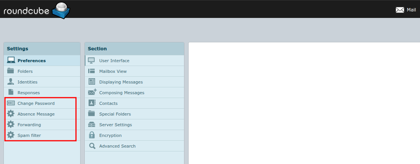Select Server Settings section
The image size is (420, 164).
pyautogui.click(x=115, y=125)
